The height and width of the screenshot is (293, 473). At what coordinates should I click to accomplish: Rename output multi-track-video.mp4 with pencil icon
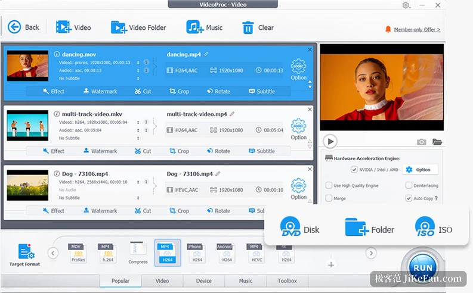coord(232,114)
